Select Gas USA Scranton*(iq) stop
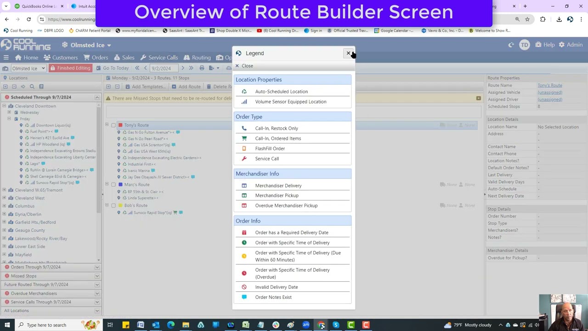588x331 pixels. (x=152, y=145)
